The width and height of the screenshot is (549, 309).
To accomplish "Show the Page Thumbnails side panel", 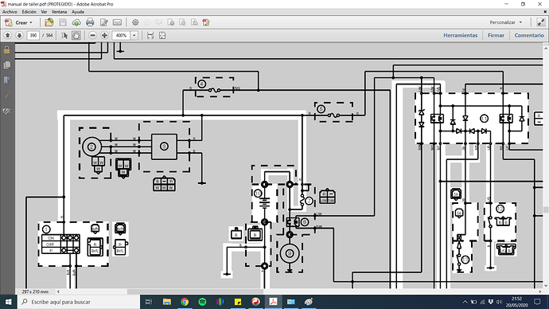I will point(6,65).
